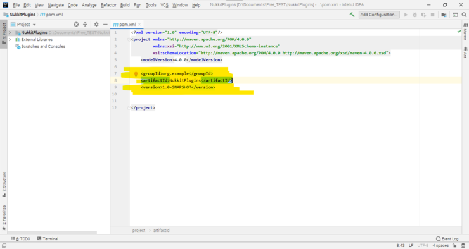Click the Build Project hammer icon
The width and height of the screenshot is (469, 249).
(352, 15)
